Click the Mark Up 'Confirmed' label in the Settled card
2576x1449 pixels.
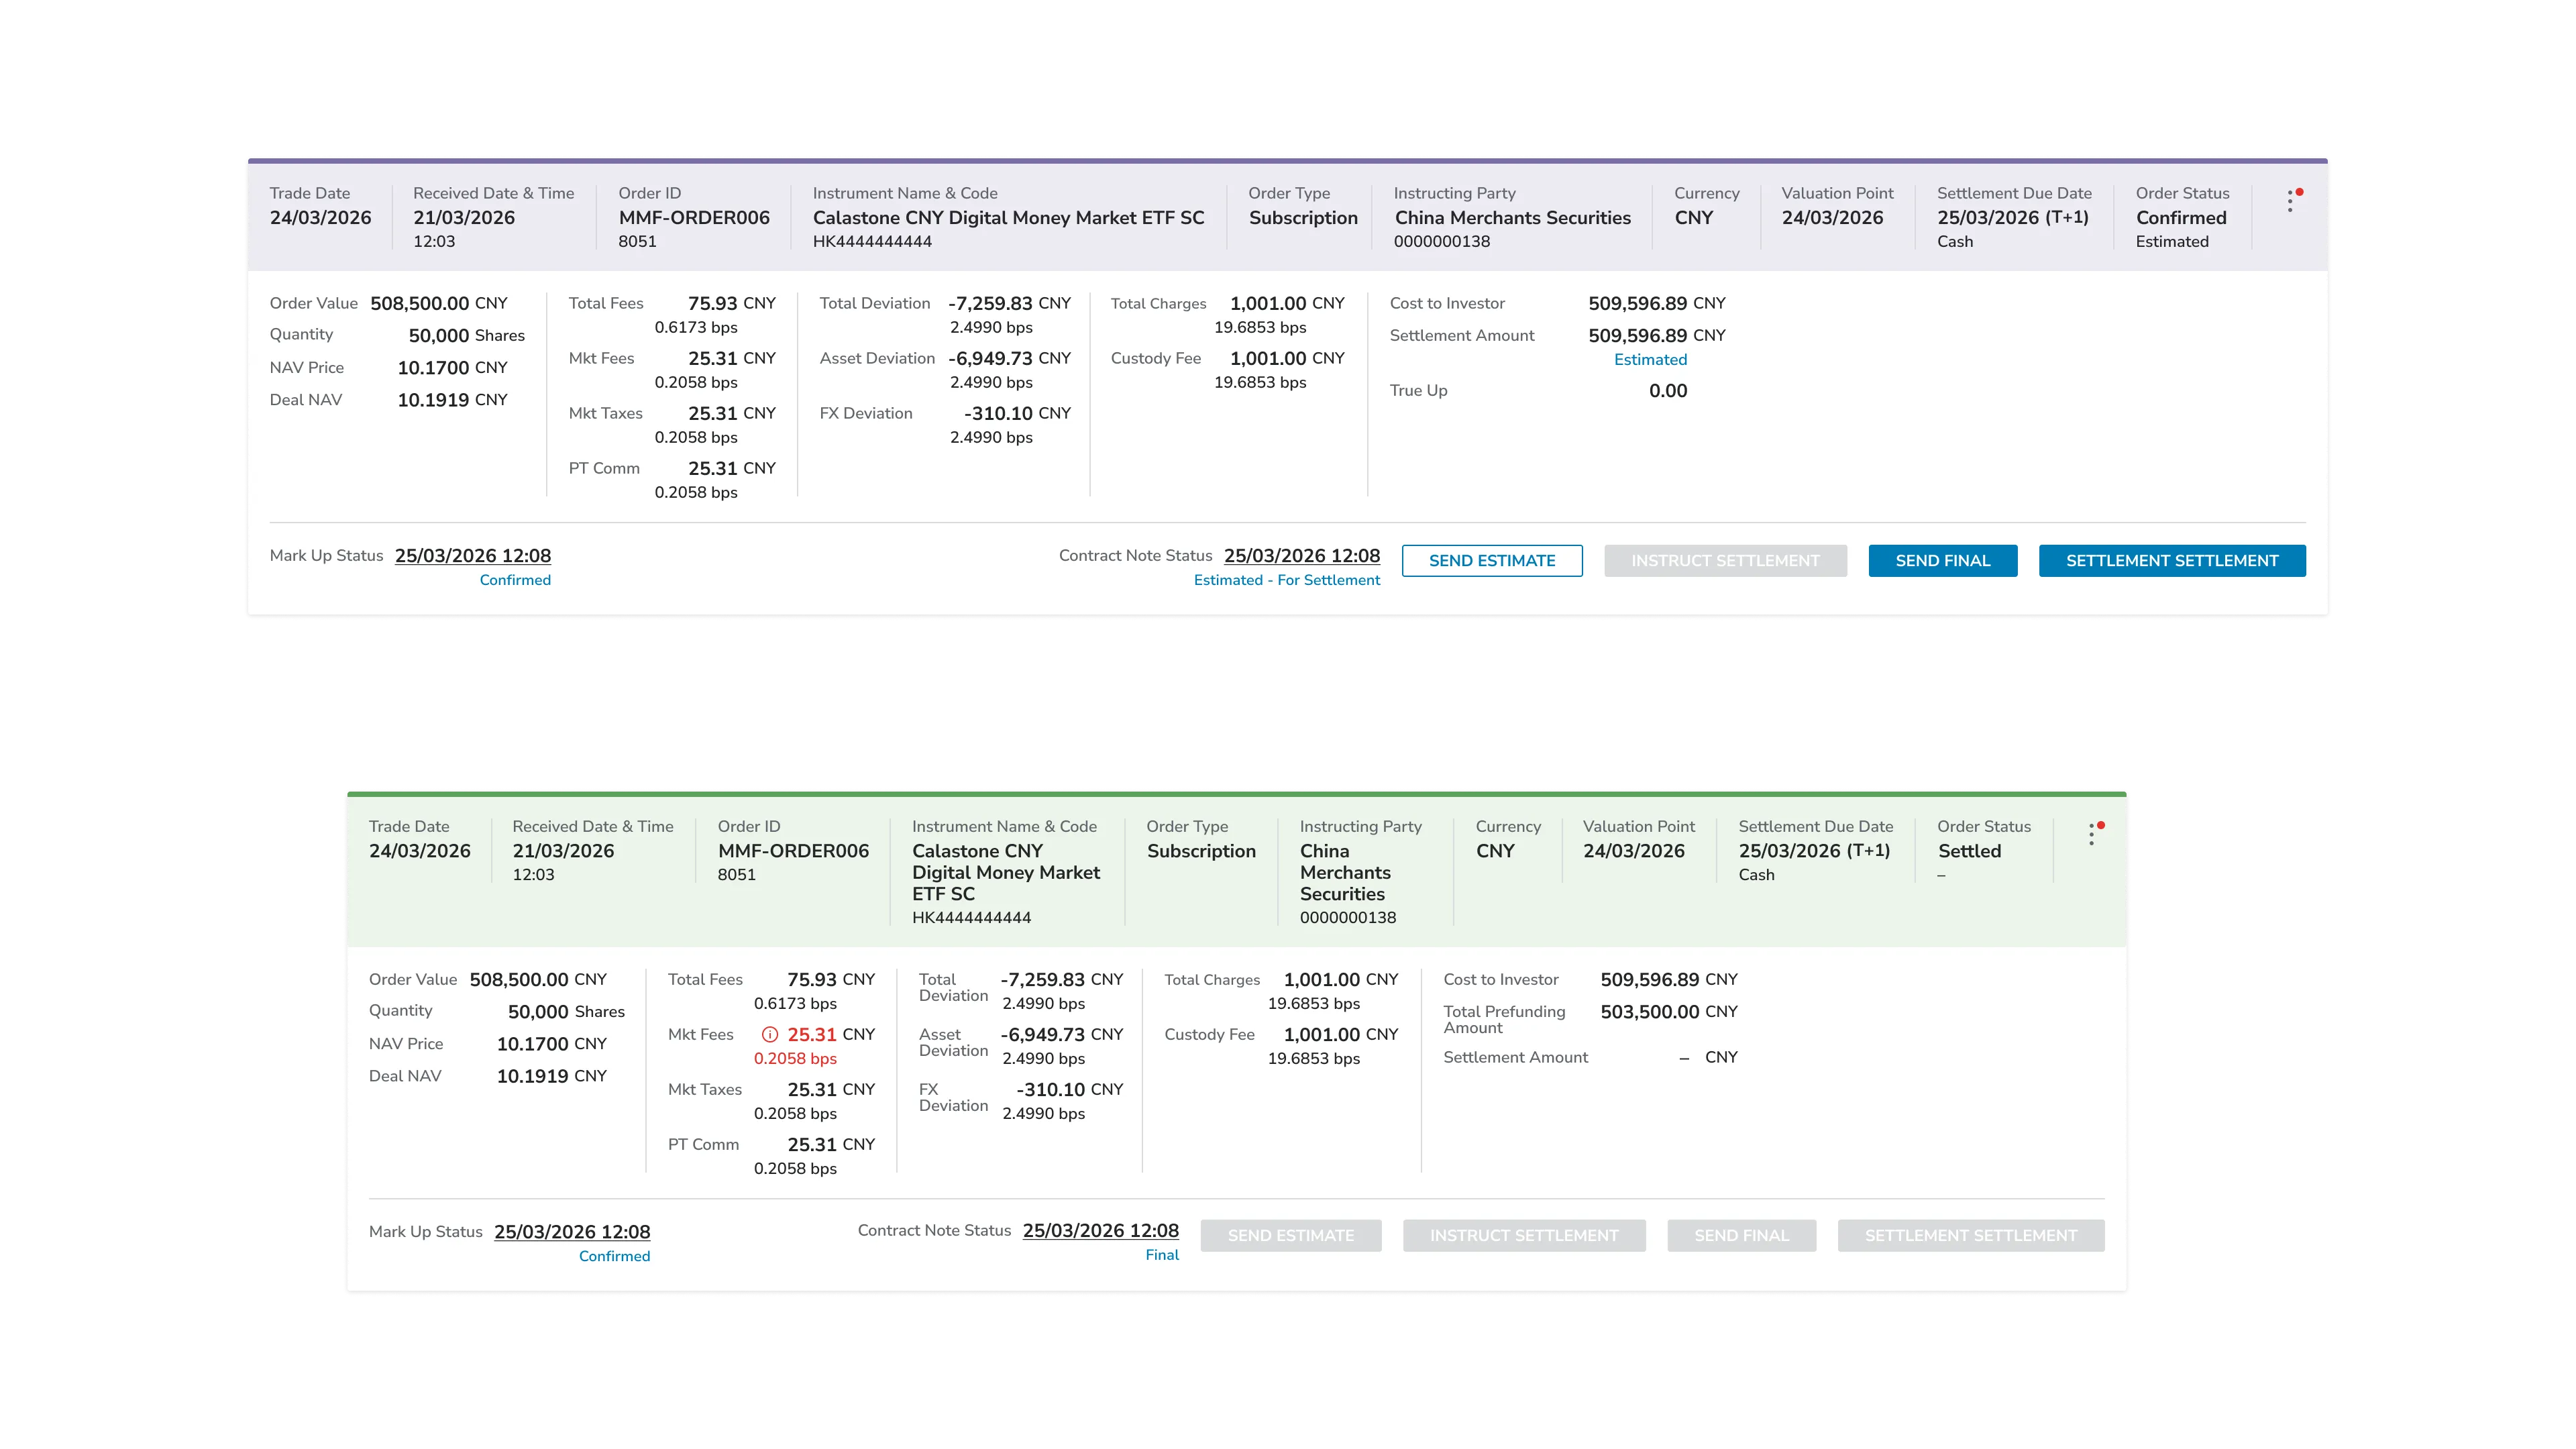click(x=614, y=1257)
